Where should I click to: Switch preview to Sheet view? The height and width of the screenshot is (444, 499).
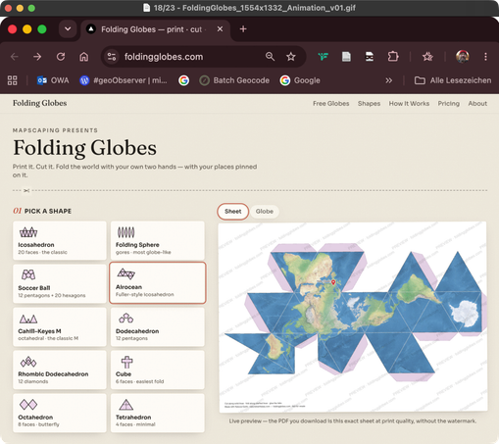(233, 212)
